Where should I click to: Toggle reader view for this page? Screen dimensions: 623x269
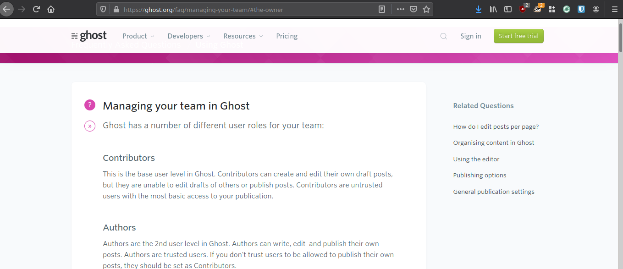pyautogui.click(x=382, y=9)
